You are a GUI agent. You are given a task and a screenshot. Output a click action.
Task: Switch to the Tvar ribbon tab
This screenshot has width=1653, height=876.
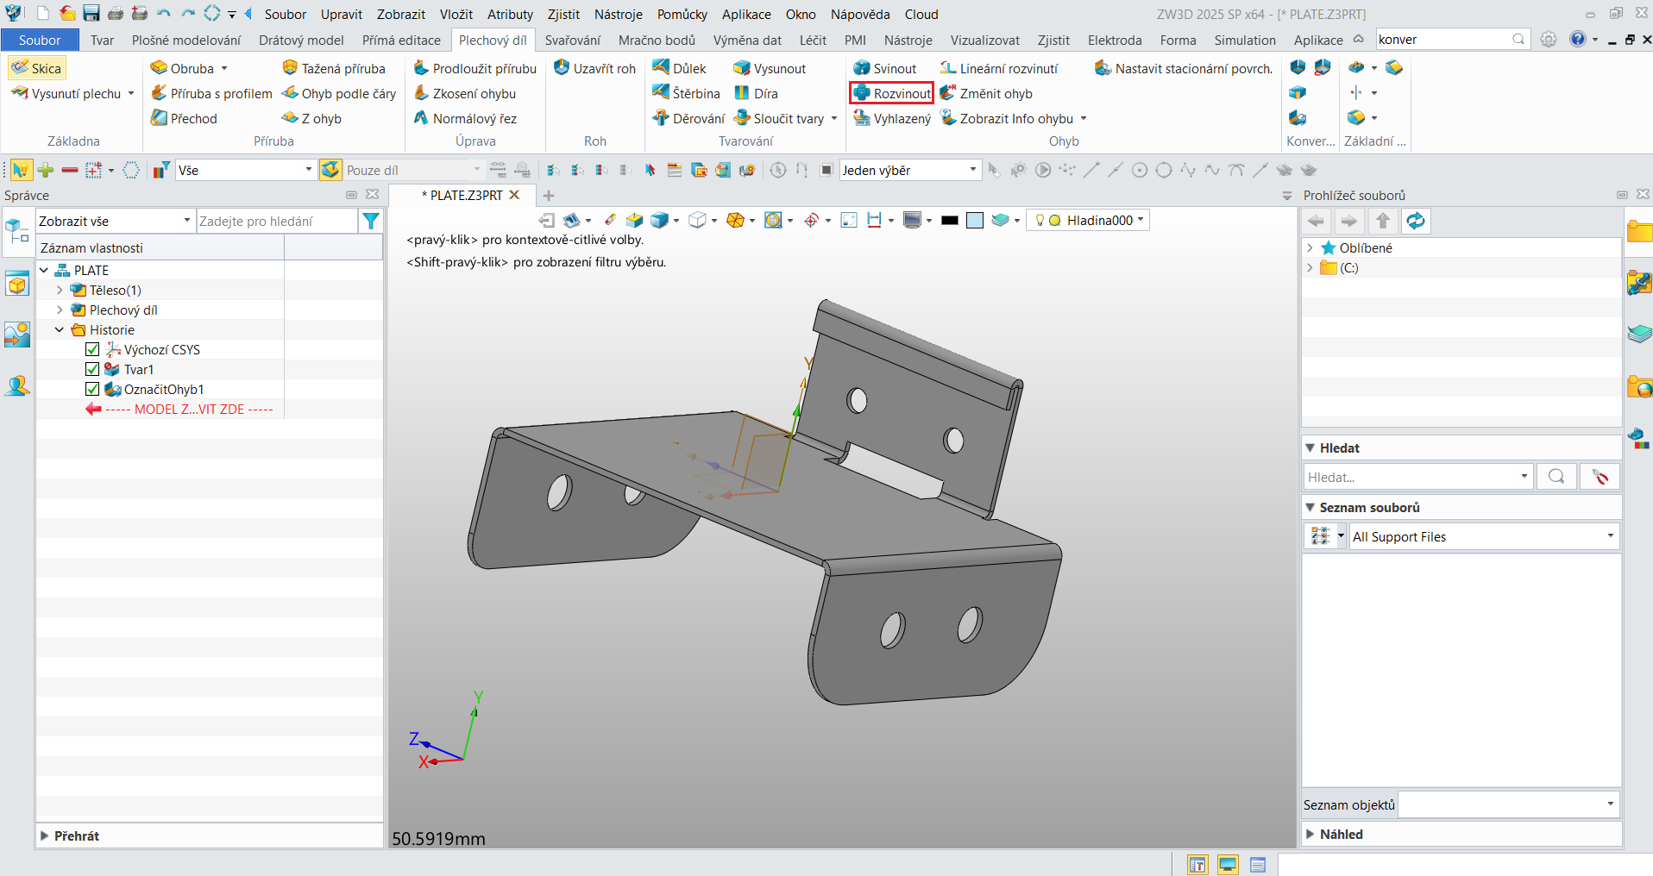(102, 40)
